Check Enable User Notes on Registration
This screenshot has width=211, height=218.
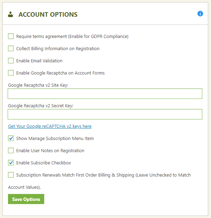coord(11,150)
